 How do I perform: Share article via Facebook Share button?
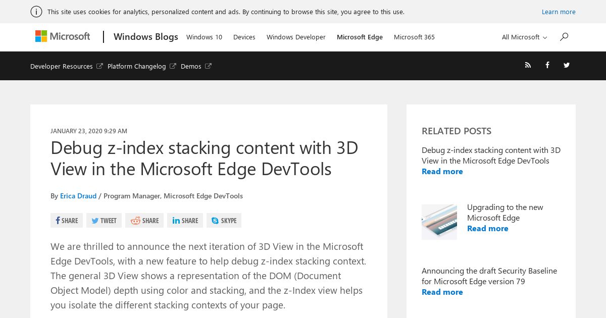[x=67, y=221]
